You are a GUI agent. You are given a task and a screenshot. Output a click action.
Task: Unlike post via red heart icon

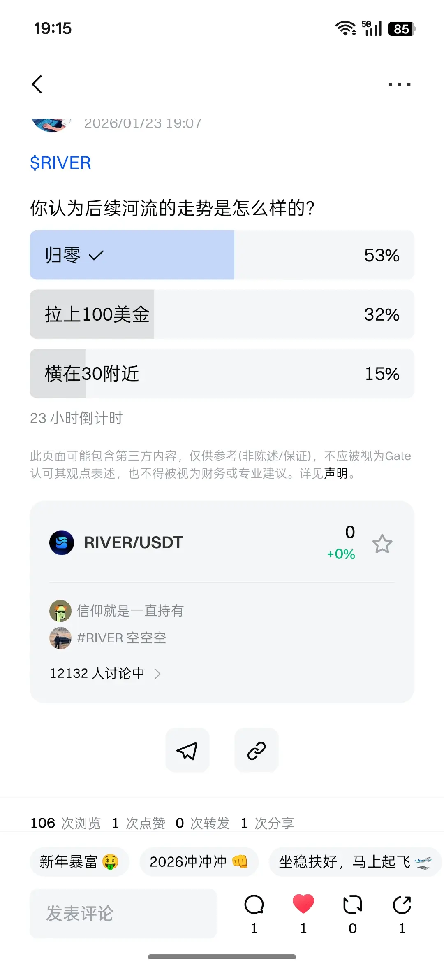(x=303, y=904)
